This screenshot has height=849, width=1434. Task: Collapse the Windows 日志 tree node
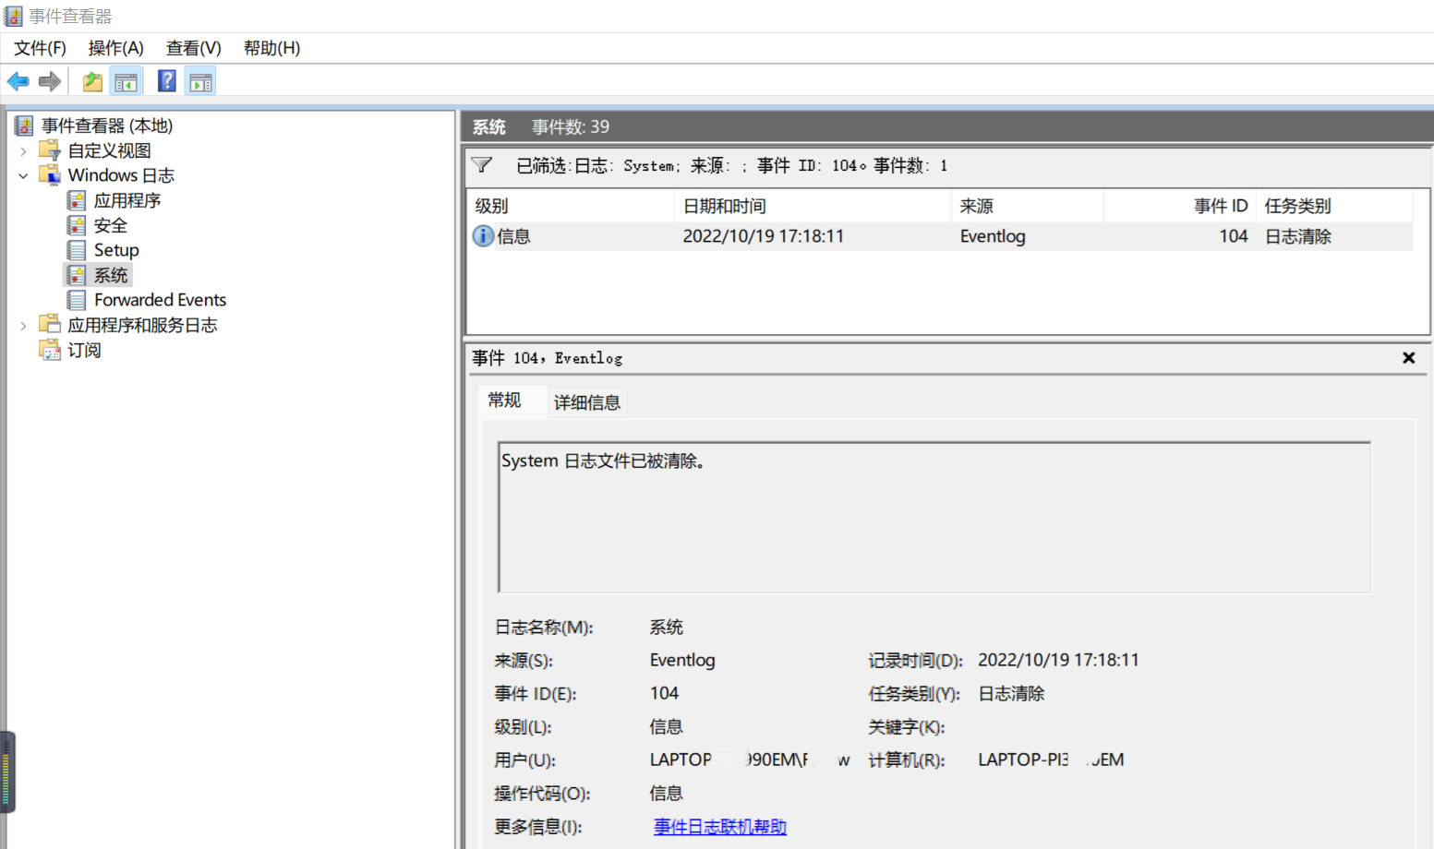click(23, 174)
